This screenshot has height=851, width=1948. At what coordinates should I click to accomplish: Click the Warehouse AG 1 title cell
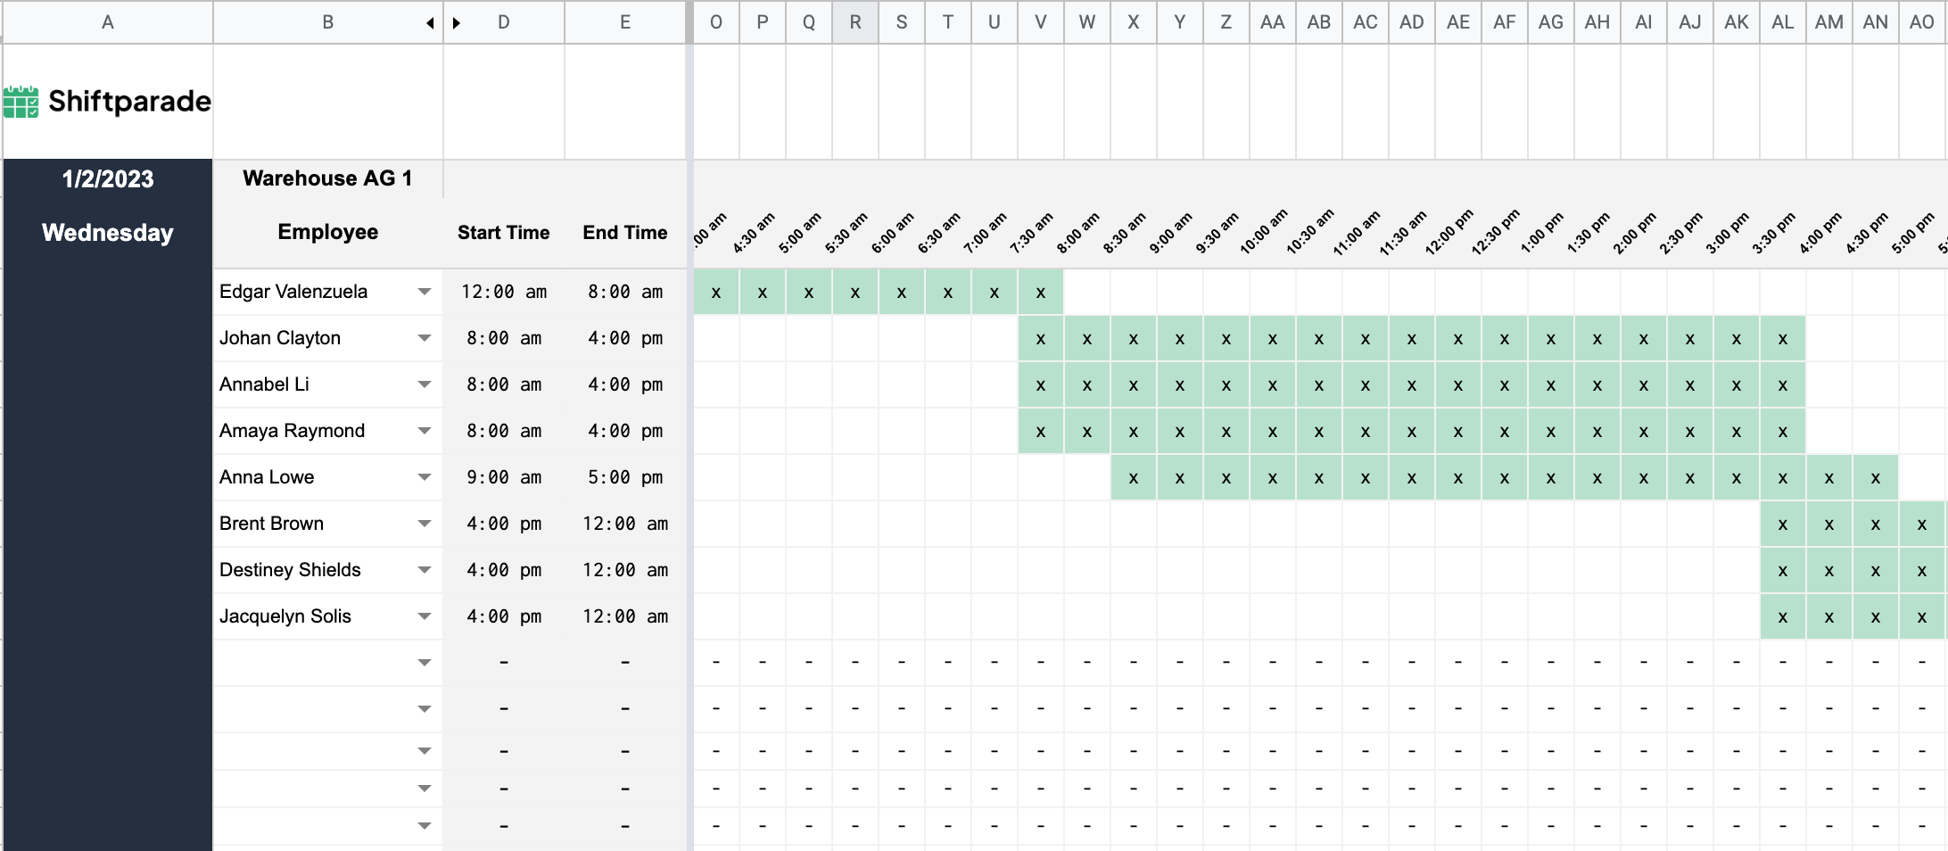[326, 178]
